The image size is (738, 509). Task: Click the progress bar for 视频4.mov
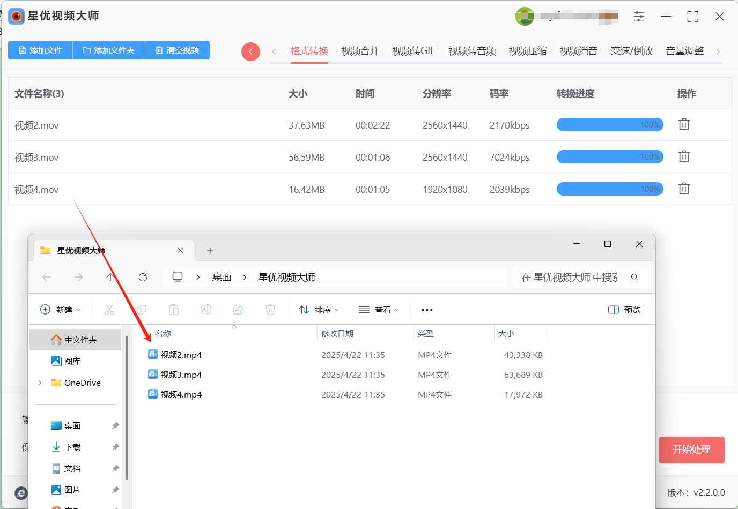coord(610,189)
